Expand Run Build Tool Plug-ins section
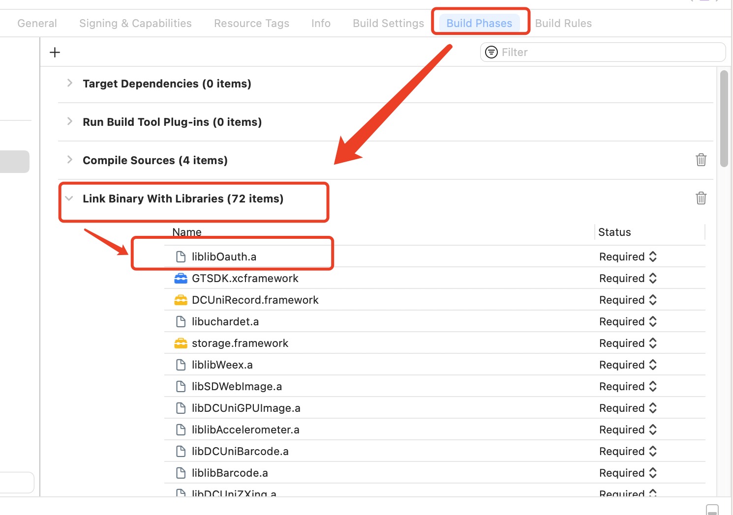Viewport: 733px width, 515px height. click(70, 121)
